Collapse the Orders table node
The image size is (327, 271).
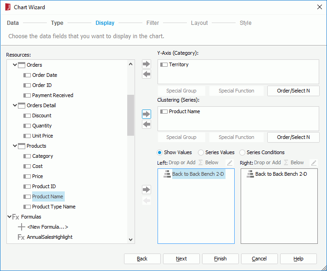point(15,65)
